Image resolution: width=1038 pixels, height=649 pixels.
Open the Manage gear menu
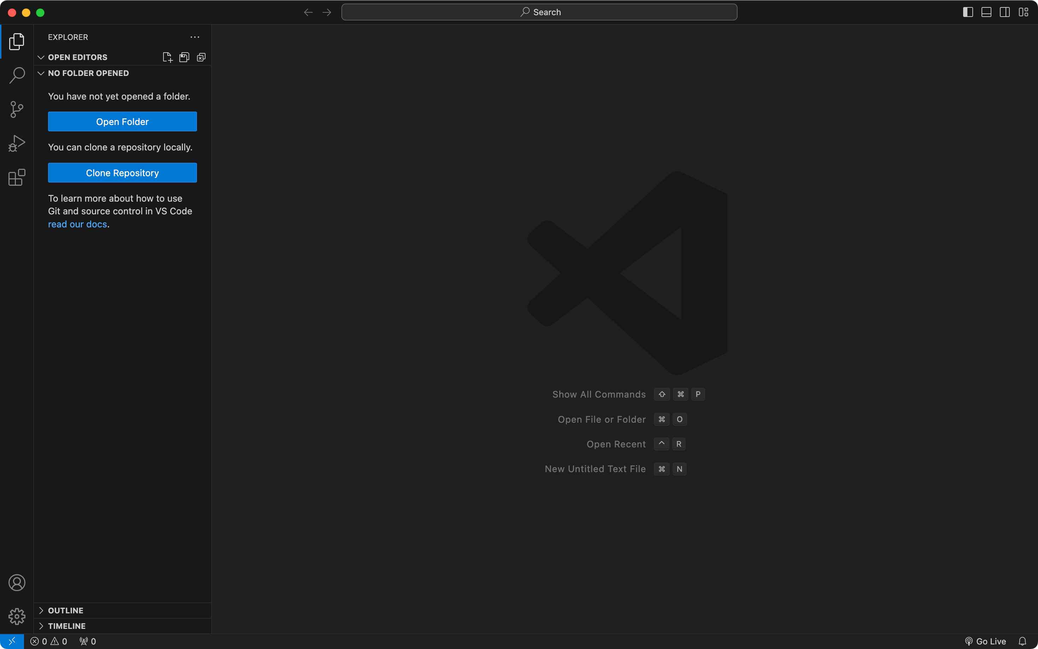tap(17, 617)
